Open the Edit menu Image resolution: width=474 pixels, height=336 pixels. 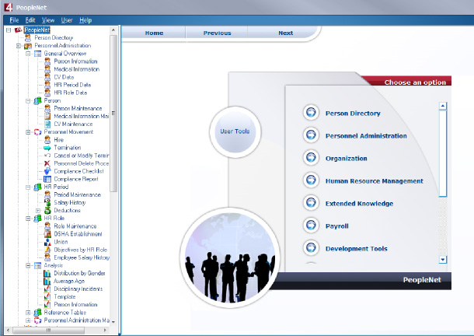[x=30, y=20]
